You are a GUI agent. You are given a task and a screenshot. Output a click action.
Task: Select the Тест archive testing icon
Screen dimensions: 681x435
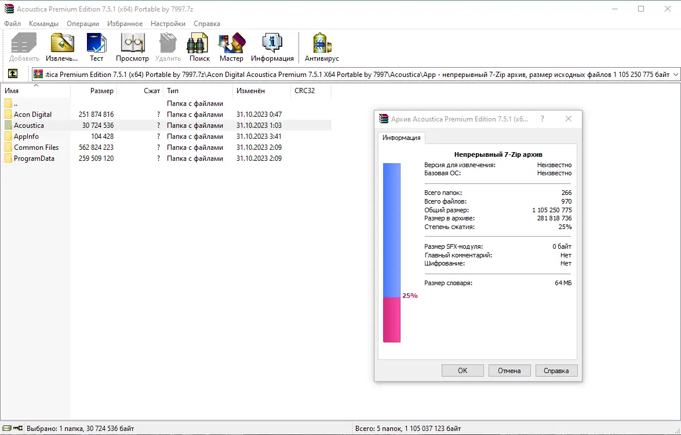click(x=96, y=43)
